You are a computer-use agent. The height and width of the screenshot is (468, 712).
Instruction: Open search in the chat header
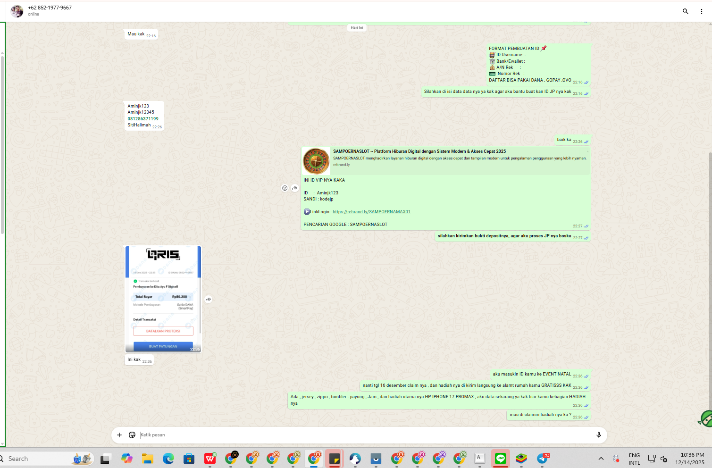[685, 11]
